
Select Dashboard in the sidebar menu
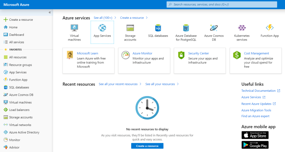(16, 35)
